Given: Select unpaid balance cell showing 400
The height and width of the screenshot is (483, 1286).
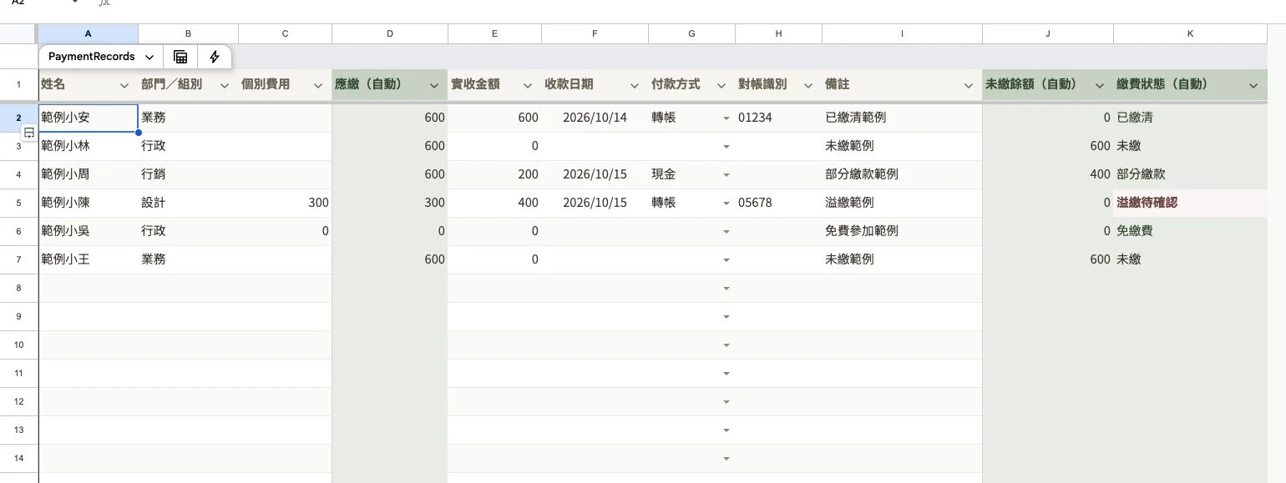Looking at the screenshot, I should tap(1048, 175).
